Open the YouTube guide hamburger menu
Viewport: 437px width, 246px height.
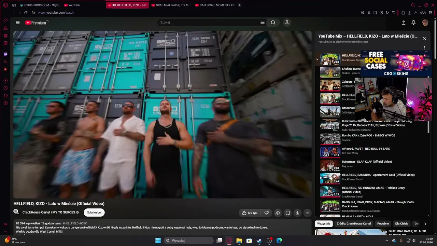pos(18,23)
